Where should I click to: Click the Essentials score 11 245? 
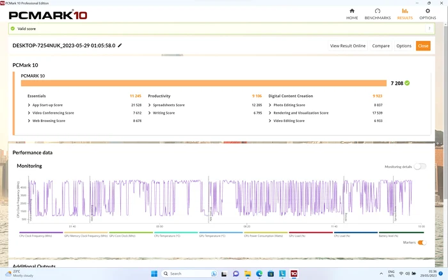tap(136, 96)
